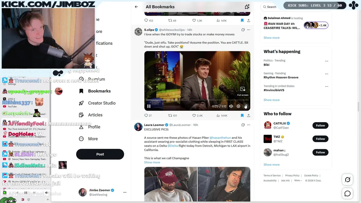Mute the video volume speaker icon

pos(231,106)
